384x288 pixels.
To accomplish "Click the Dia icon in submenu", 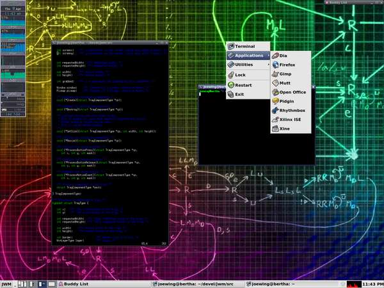I will click(x=275, y=56).
